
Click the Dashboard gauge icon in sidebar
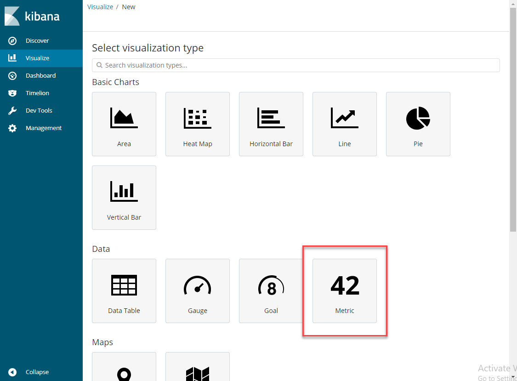12,75
